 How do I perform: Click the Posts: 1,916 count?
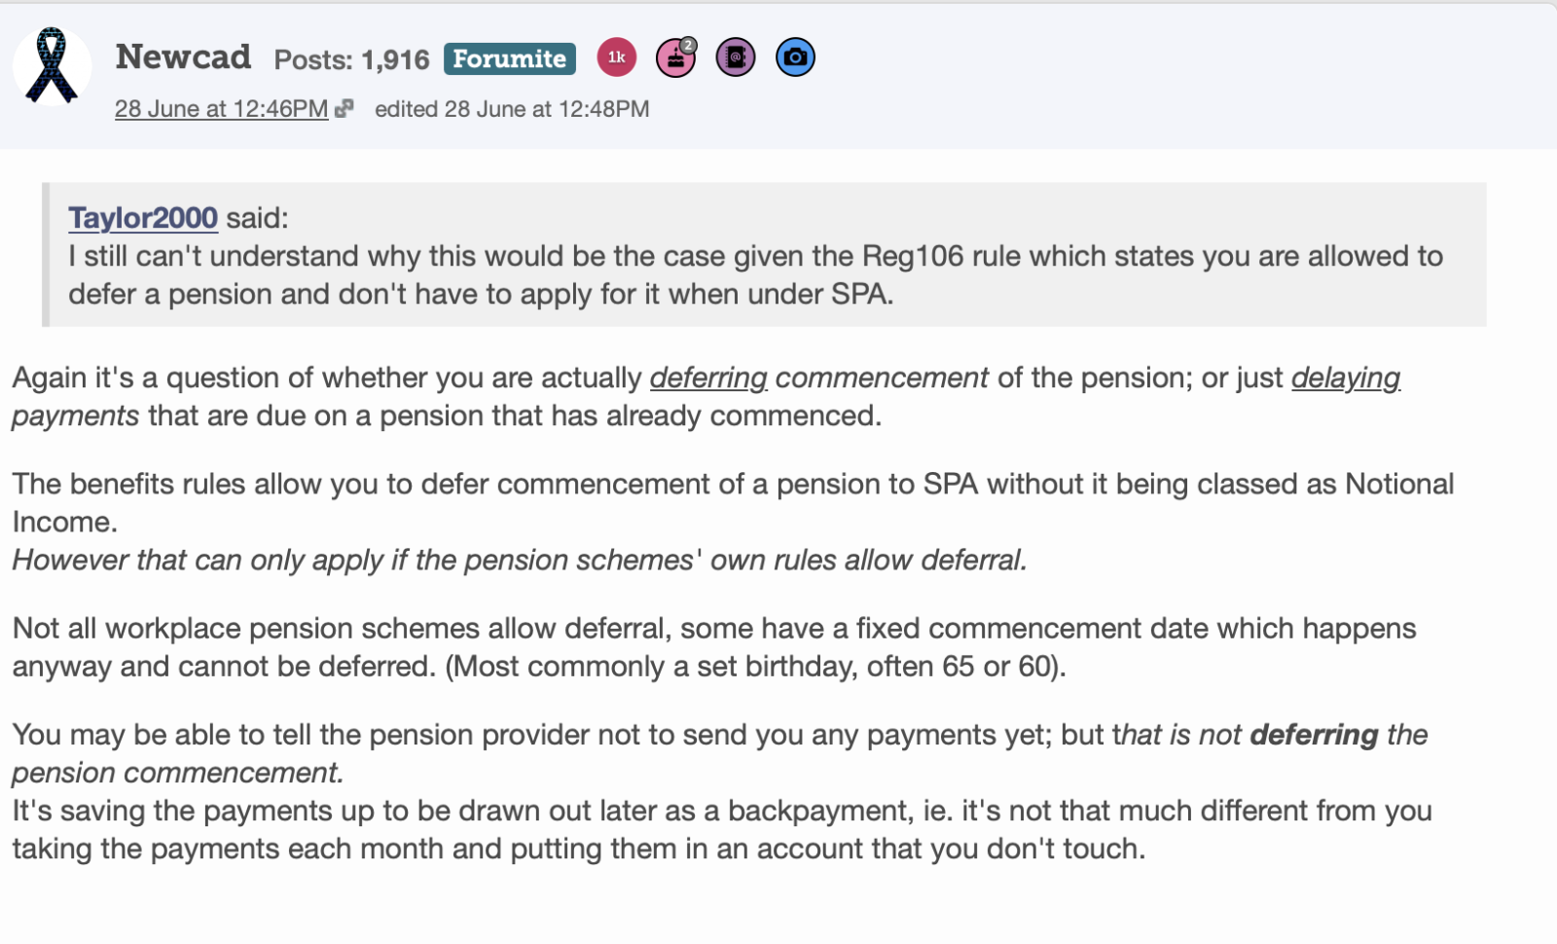(x=351, y=60)
